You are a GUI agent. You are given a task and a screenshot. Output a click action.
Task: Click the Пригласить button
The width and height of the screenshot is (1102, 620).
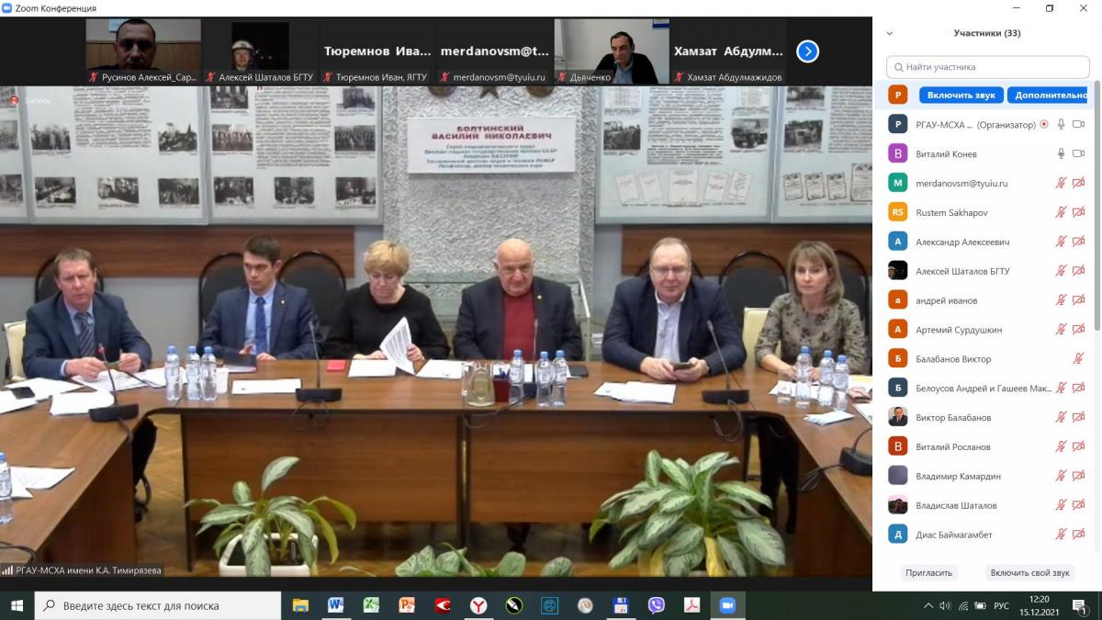928,572
